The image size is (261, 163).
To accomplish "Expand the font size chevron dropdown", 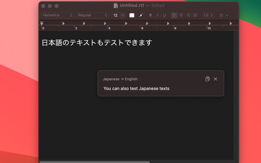I will pos(123,15).
